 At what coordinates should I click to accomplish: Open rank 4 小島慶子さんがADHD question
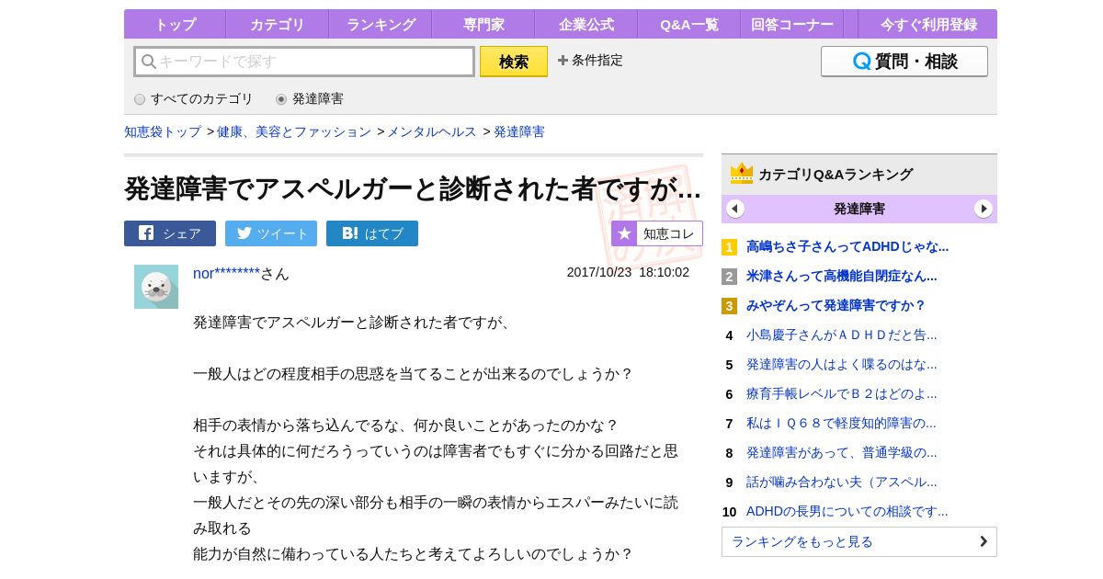842,335
